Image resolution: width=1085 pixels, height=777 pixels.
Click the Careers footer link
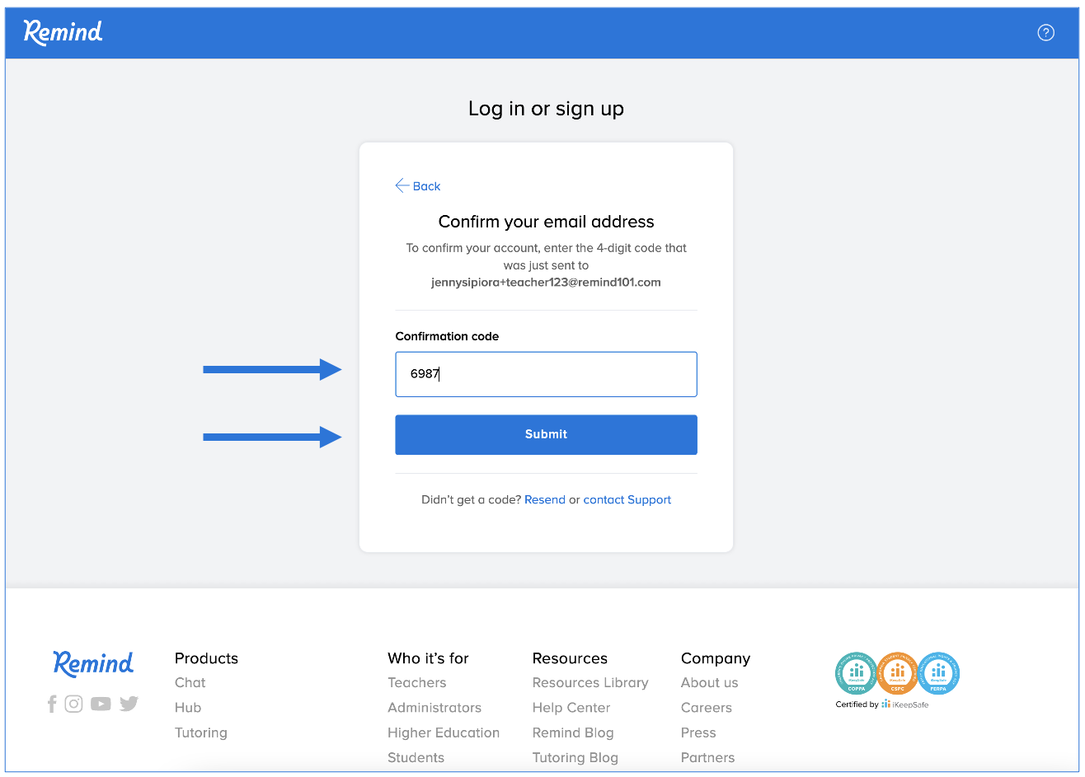tap(706, 708)
